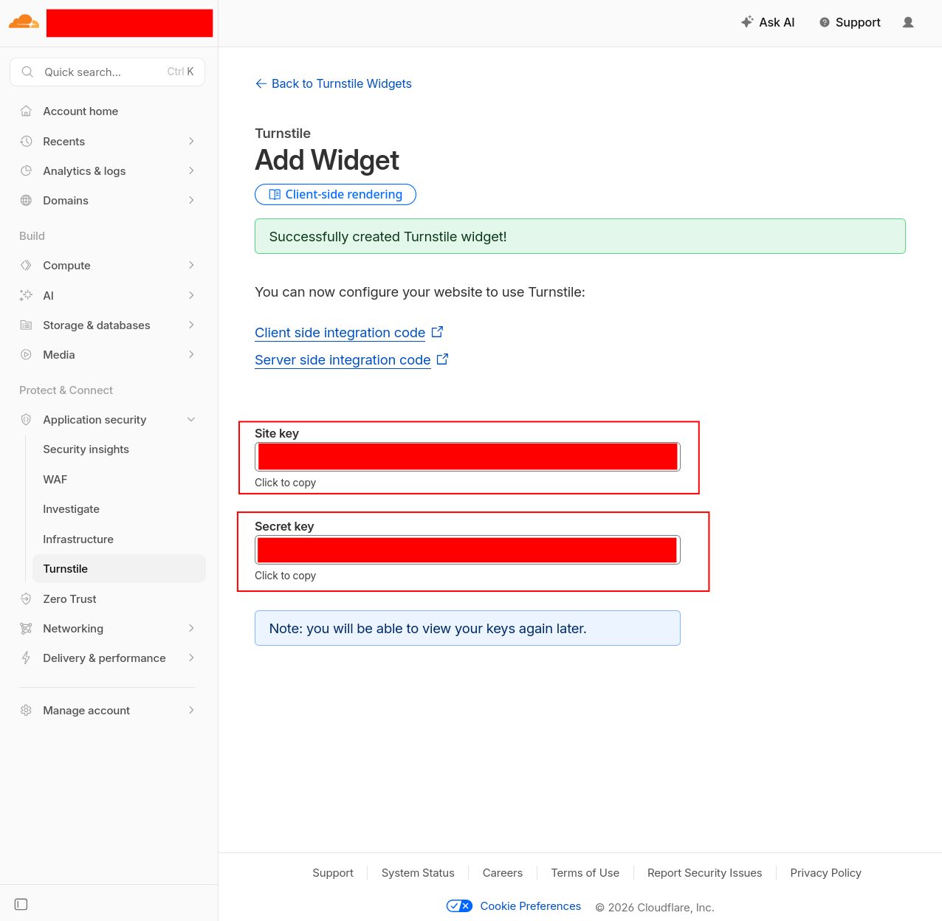Click the Analytics & logs chart icon
Screen dimensions: 942x921
click(x=26, y=170)
